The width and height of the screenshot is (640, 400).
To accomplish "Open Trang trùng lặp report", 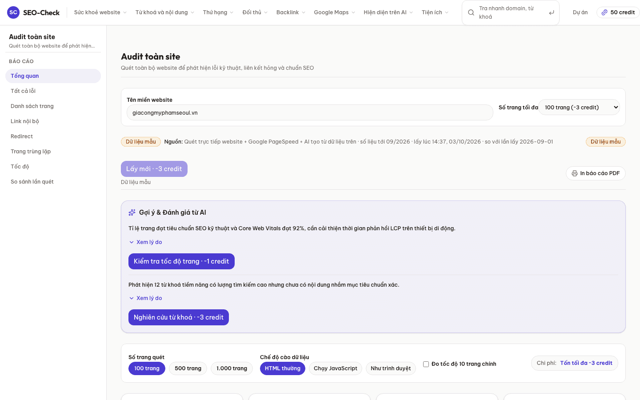I will pos(53,152).
